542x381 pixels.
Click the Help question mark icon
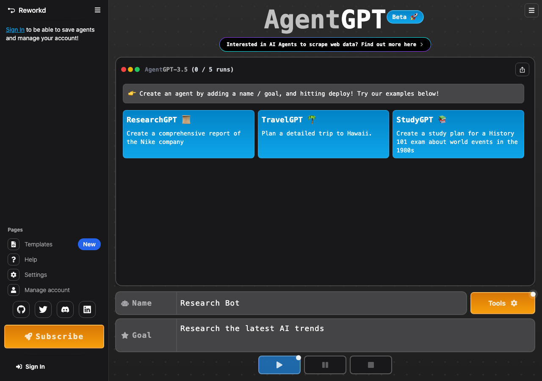(14, 260)
